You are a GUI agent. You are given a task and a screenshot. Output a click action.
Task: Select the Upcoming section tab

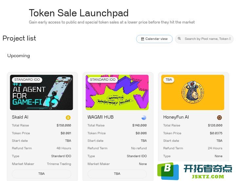[18, 56]
